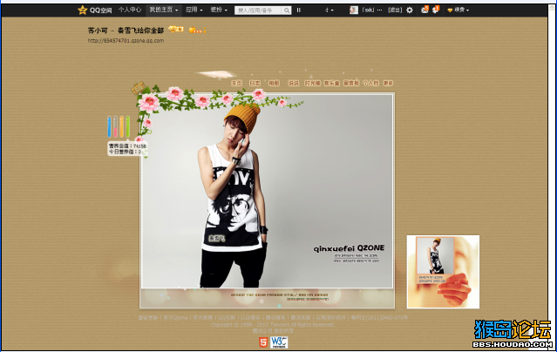Click the W3C validation badge

pos(279,342)
